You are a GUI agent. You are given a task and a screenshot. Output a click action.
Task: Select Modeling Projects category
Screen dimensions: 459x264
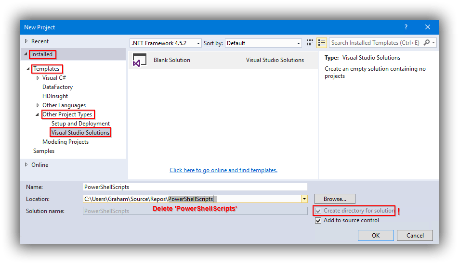[x=66, y=142]
